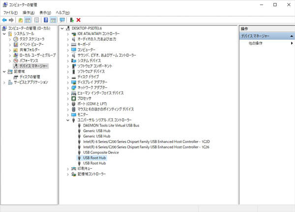The image size is (295, 212).
Task: Expand the サービスとアプリケーション tree node
Action: point(4,82)
